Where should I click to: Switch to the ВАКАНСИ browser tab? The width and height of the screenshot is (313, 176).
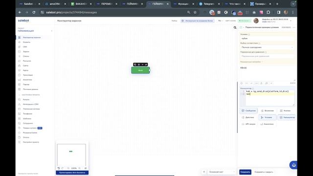click(x=81, y=4)
